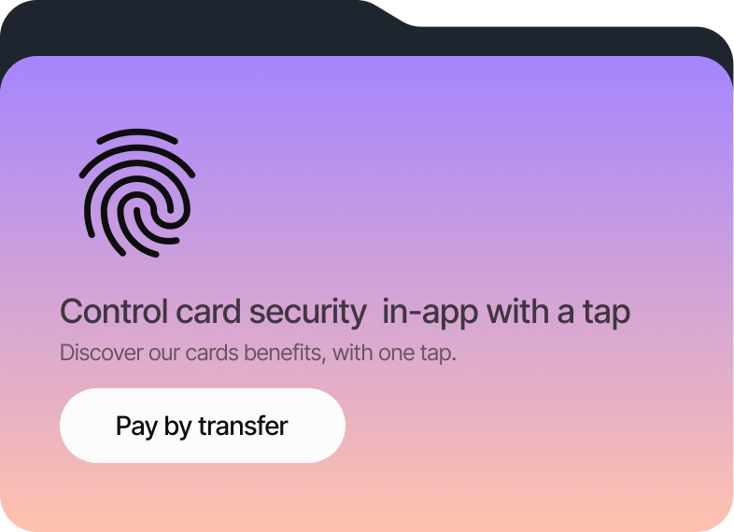Click the word "transfer" on the button
The width and height of the screenshot is (734, 532).
pos(243,426)
